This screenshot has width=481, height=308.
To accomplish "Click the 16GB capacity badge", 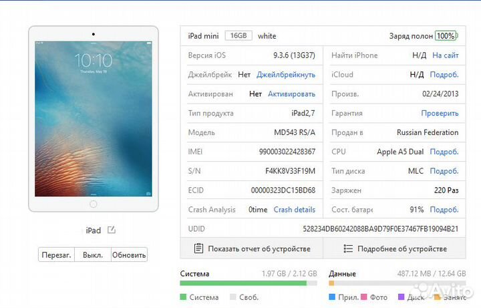I will (x=238, y=35).
